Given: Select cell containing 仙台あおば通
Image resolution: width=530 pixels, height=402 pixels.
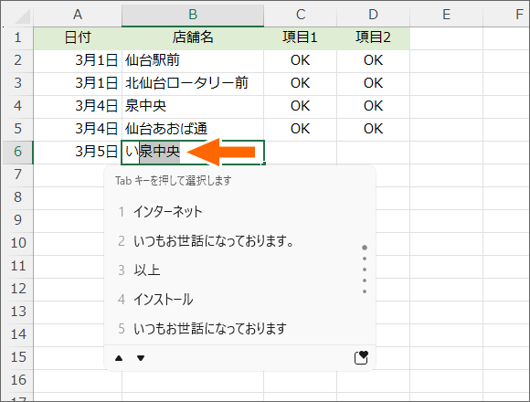Looking at the screenshot, I should (x=193, y=129).
